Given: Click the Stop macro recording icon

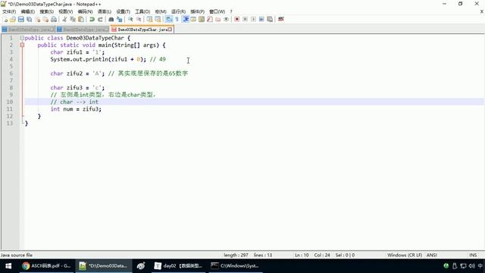Looking at the screenshot, I should [246, 19].
